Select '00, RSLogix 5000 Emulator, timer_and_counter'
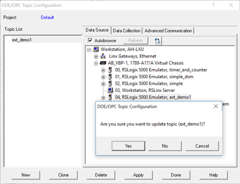This screenshot has height=184, width=240. [x=161, y=70]
